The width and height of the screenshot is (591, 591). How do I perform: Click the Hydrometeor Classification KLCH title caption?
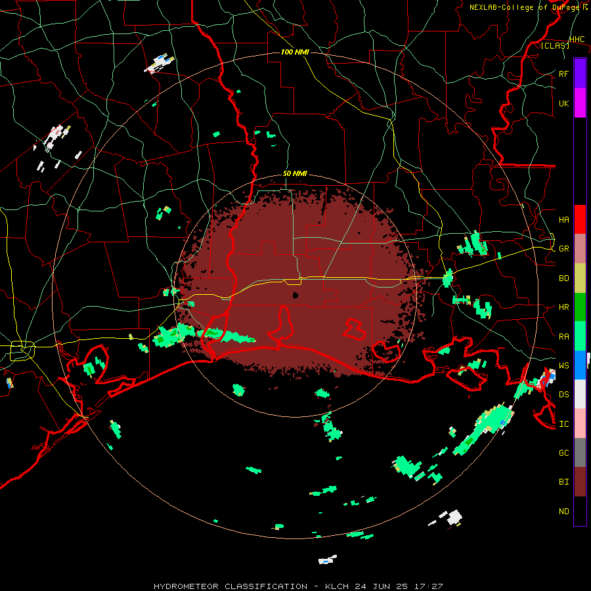(298, 586)
